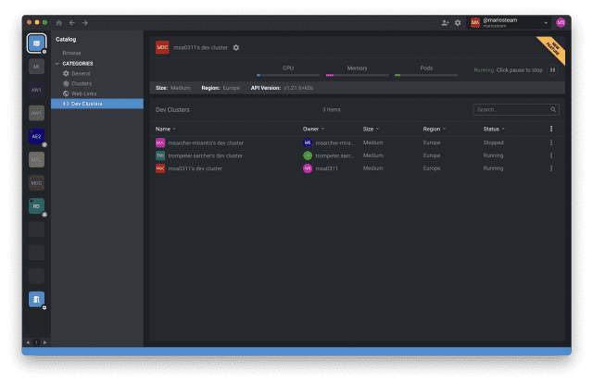Screen dimensions: 593x384
Task: Open row menu for the trompeter.sarcher cluster
Action: pos(551,155)
